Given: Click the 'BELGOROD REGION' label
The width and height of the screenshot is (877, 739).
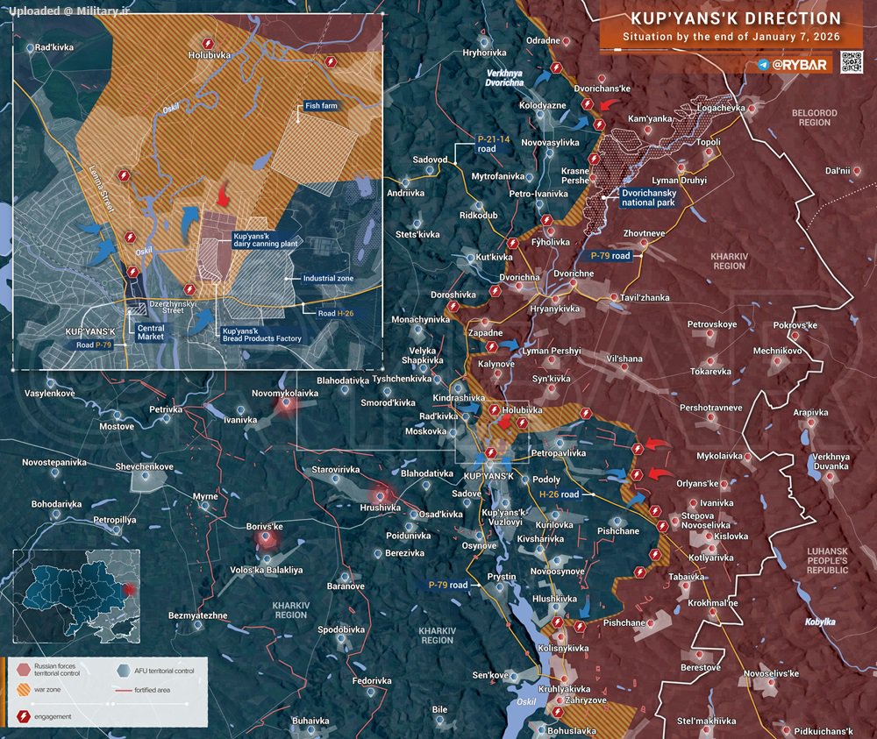Looking at the screenshot, I should (815, 117).
